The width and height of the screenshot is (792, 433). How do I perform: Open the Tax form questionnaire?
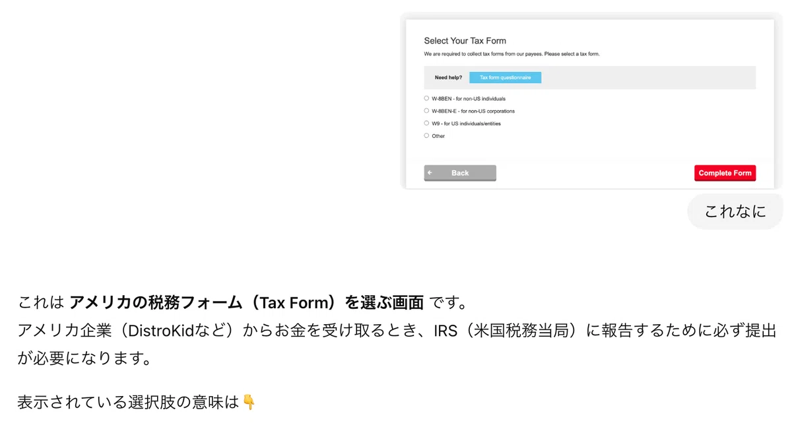pyautogui.click(x=505, y=78)
